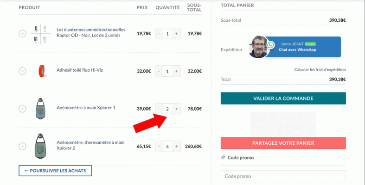Click the WhatsApp chat icon

tap(271, 45)
